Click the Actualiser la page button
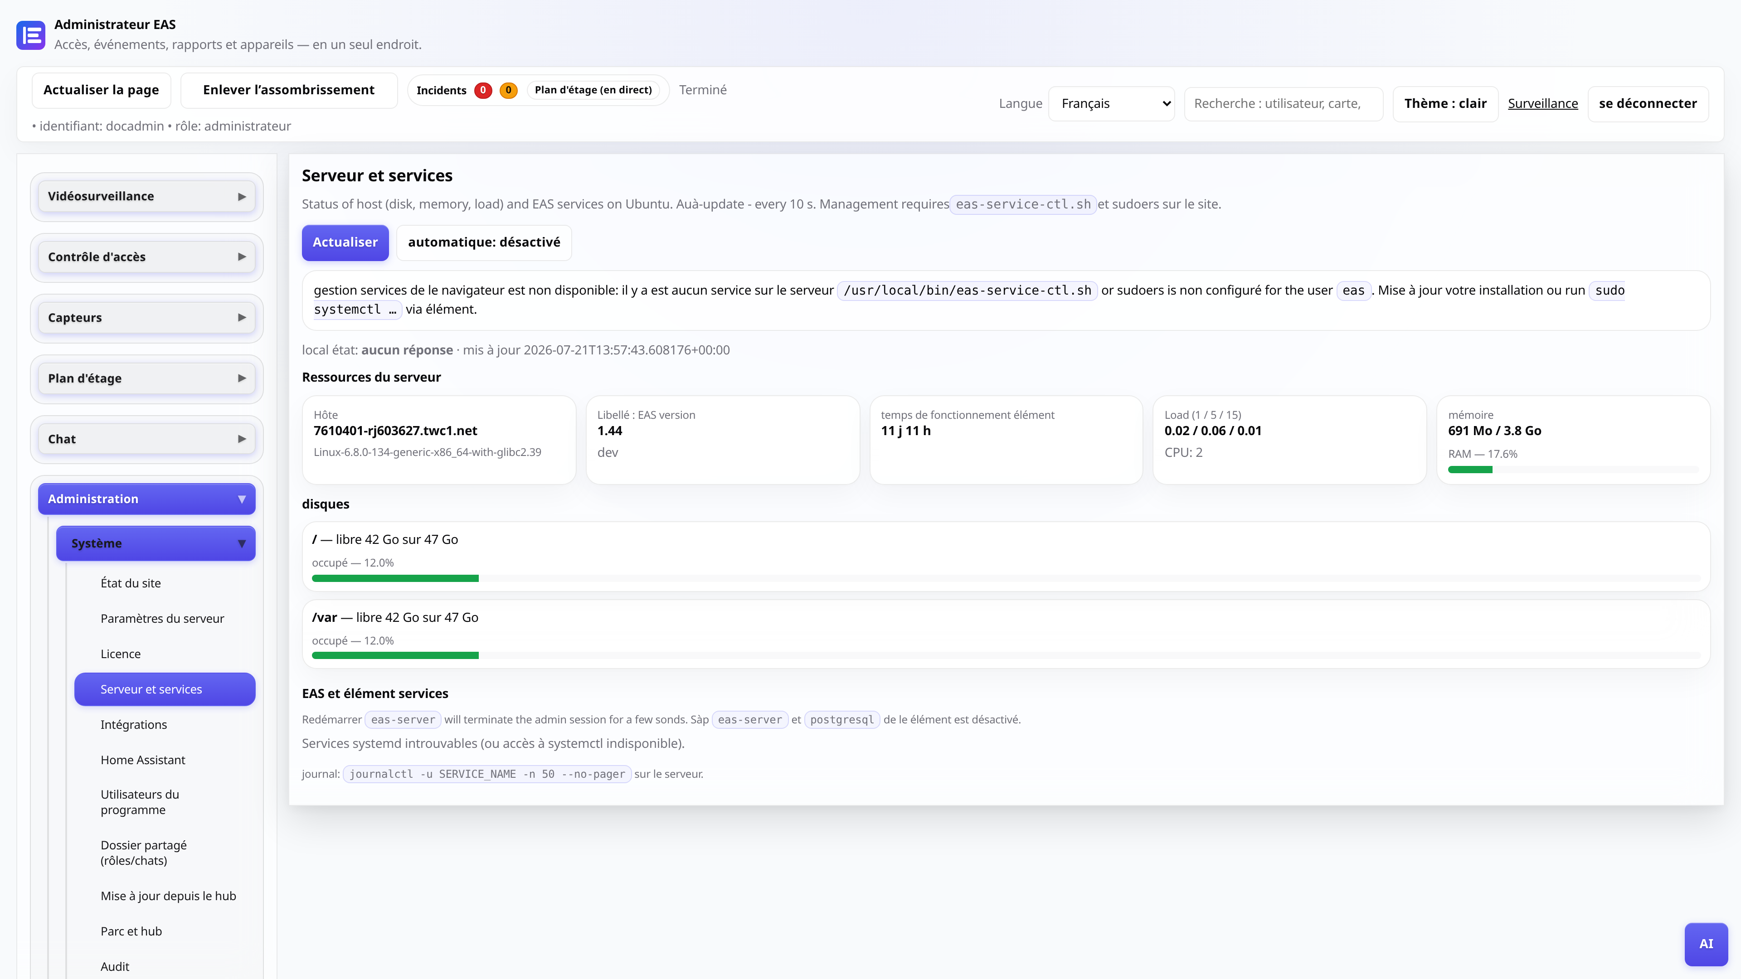The height and width of the screenshot is (979, 1741). [x=102, y=90]
